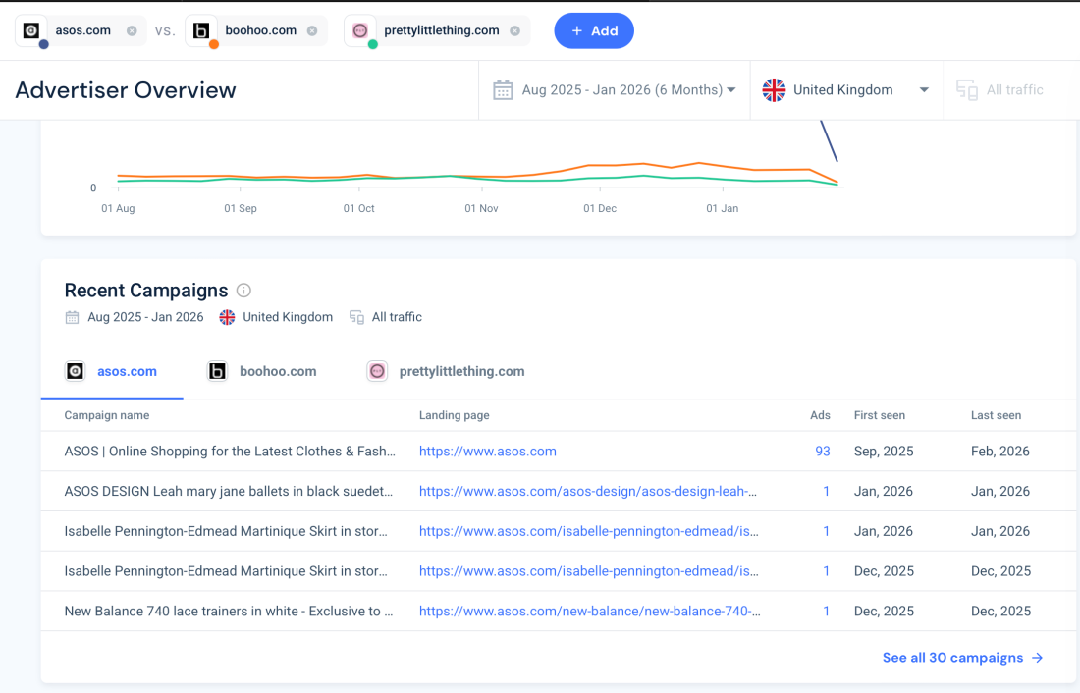Remove boohoo.com from the comparison

[x=312, y=30]
